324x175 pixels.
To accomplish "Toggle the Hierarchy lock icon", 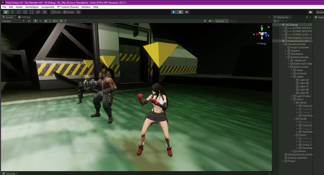I will (x=307, y=17).
